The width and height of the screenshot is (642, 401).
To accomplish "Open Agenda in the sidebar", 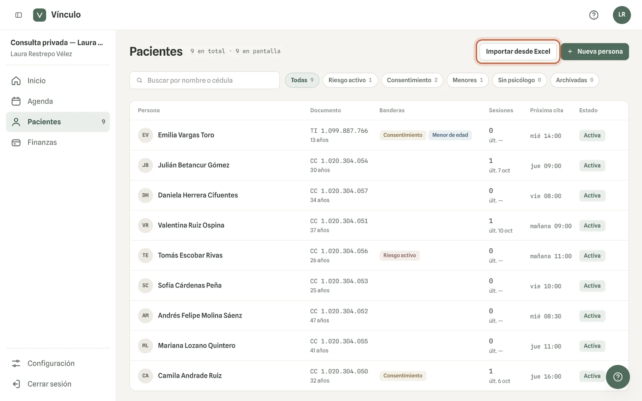I will 58,101.
